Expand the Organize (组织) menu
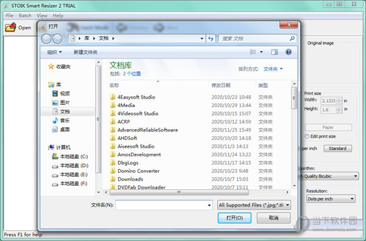The height and width of the screenshot is (241, 366). point(54,52)
